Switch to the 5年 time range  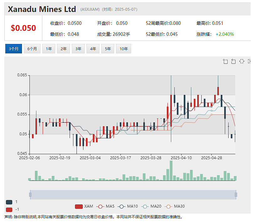pos(108,49)
